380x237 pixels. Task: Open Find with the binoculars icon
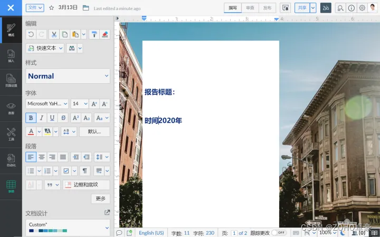click(x=72, y=48)
